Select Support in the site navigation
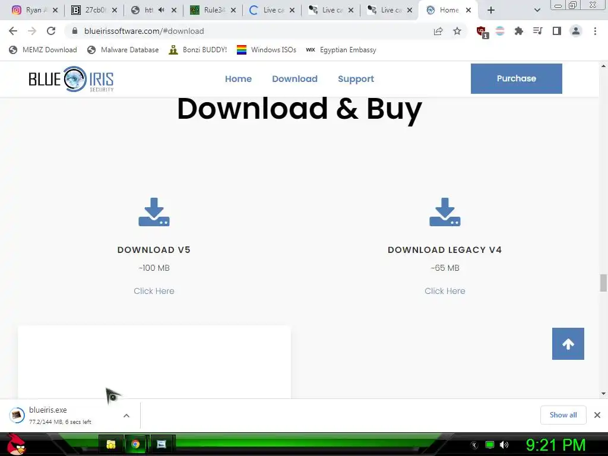The width and height of the screenshot is (608, 456). [x=356, y=79]
